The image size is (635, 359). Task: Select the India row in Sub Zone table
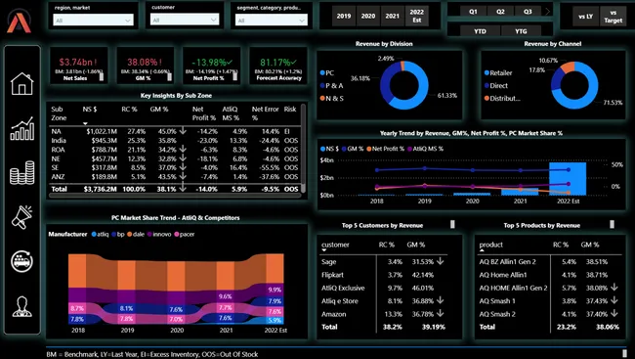pyautogui.click(x=175, y=140)
